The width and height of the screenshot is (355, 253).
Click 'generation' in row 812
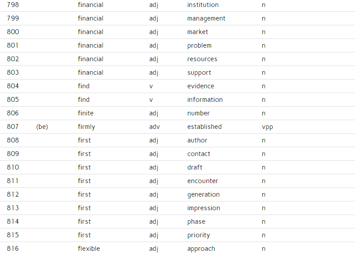[203, 194]
